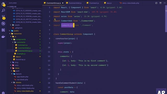
Task: Split the editor to the right
Action: pyautogui.click(x=160, y=3)
